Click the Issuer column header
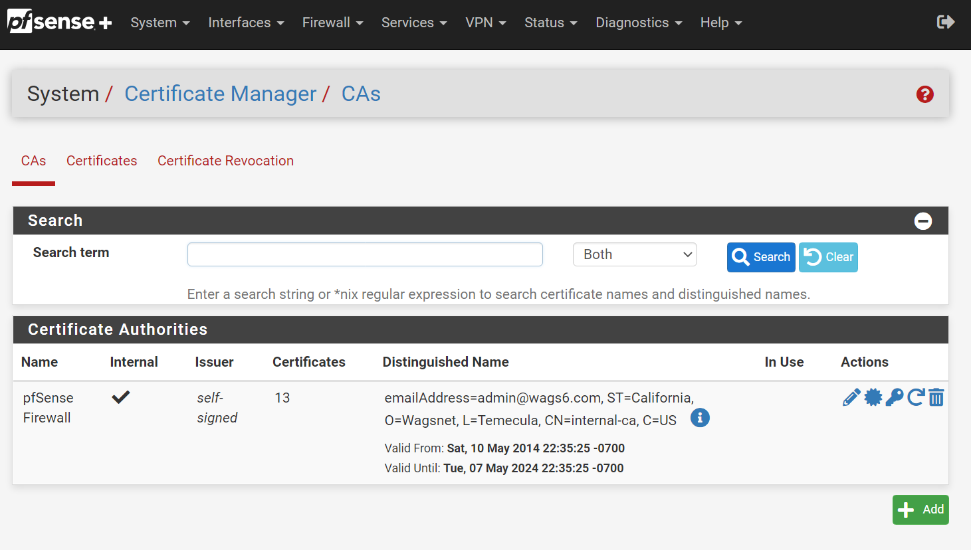Screen dimensions: 971x550 click(x=214, y=362)
